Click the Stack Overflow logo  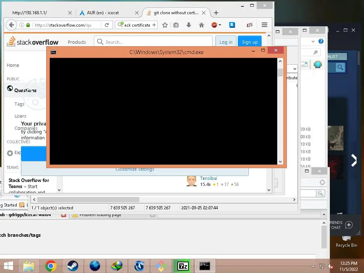[32, 42]
